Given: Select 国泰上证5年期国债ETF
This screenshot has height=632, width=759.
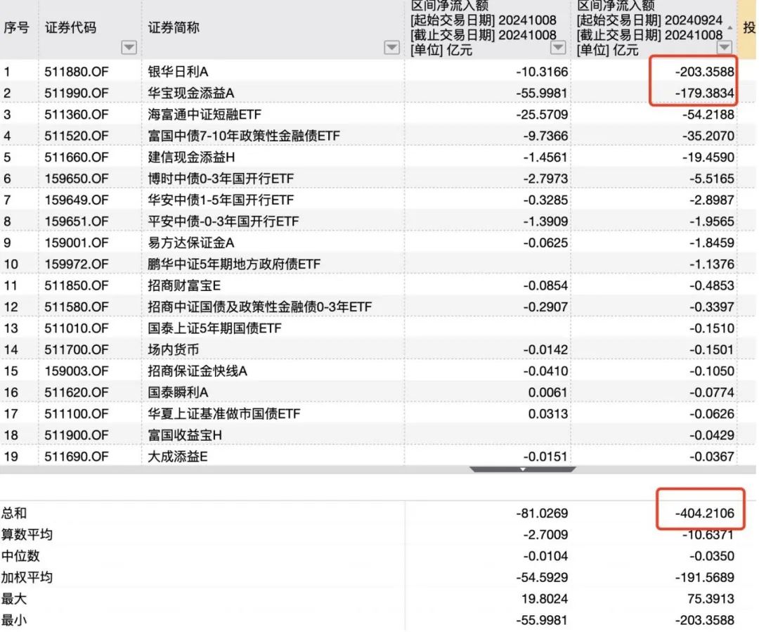Looking at the screenshot, I should point(369,328).
